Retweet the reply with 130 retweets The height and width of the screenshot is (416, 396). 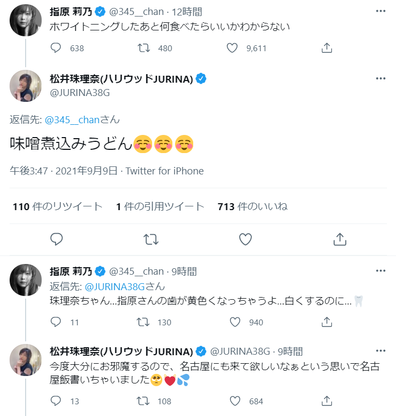(144, 322)
